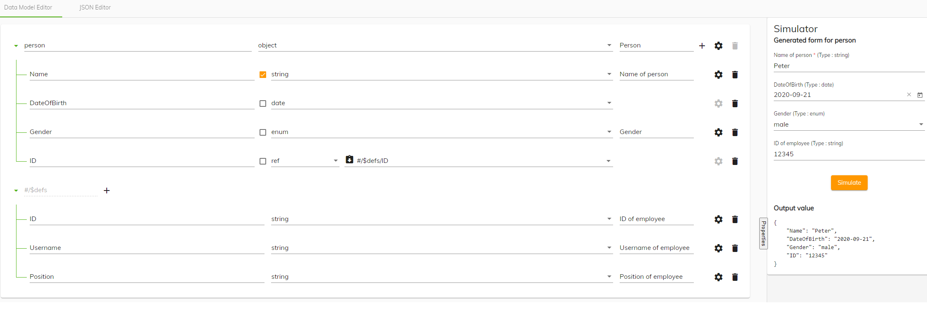Open settings gear for Gender property
The height and width of the screenshot is (313, 927).
719,132
